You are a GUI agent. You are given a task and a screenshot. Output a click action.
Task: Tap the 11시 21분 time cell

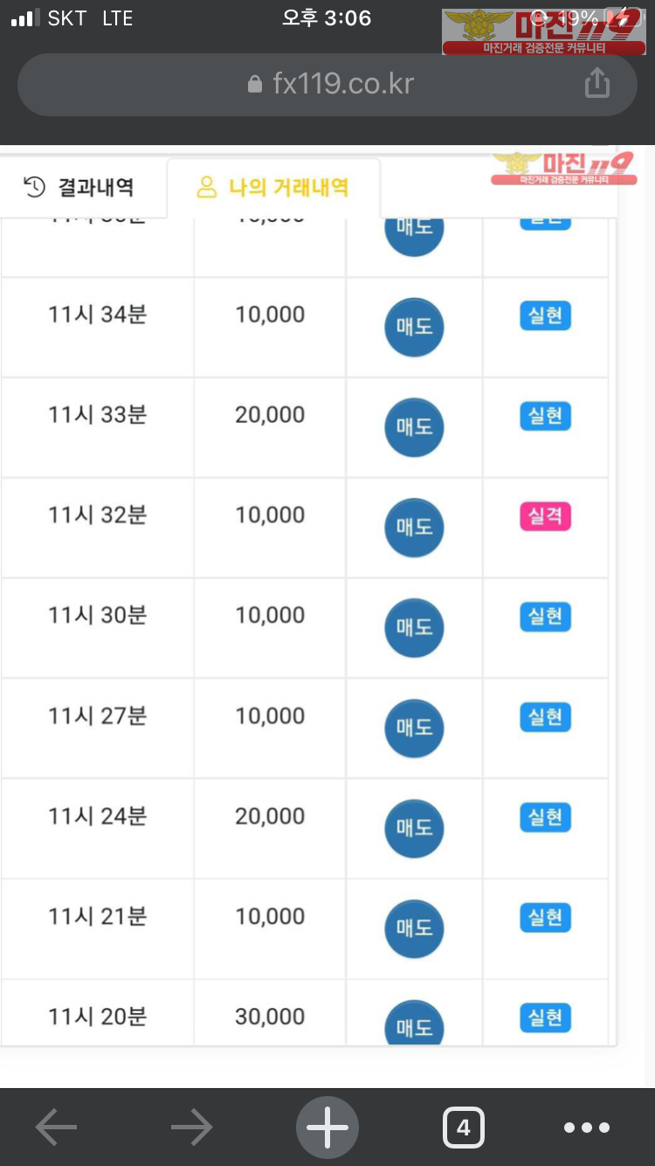(x=97, y=917)
